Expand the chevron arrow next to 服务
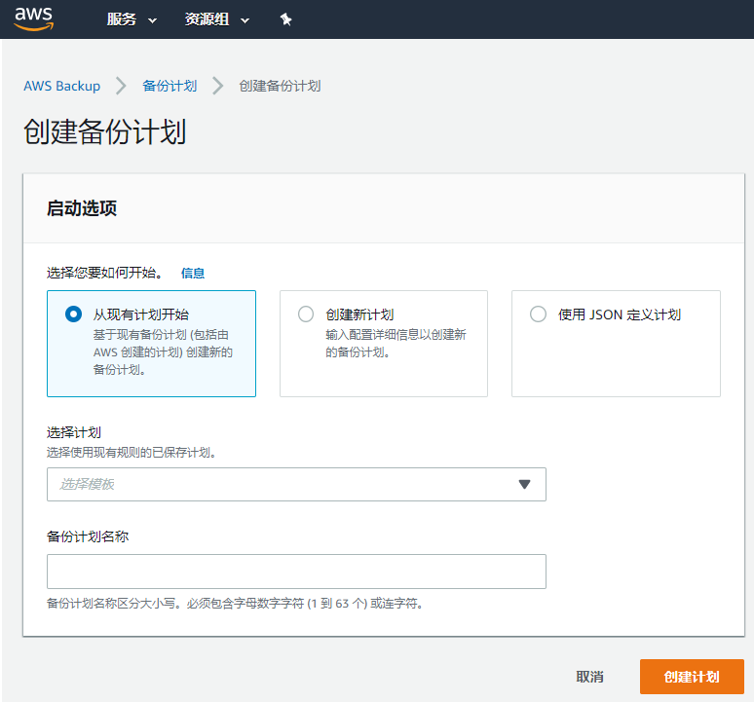The image size is (754, 702). click(x=155, y=20)
